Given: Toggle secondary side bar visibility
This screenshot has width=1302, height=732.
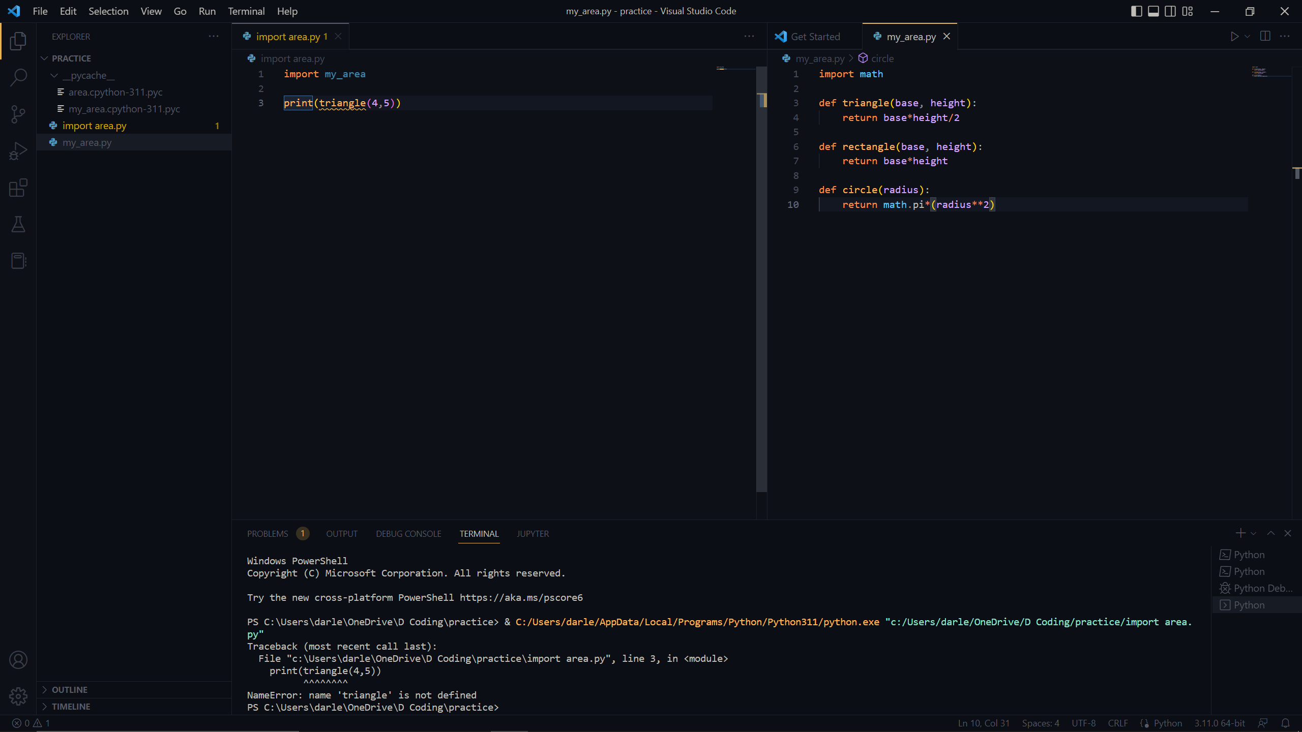Looking at the screenshot, I should [x=1170, y=11].
